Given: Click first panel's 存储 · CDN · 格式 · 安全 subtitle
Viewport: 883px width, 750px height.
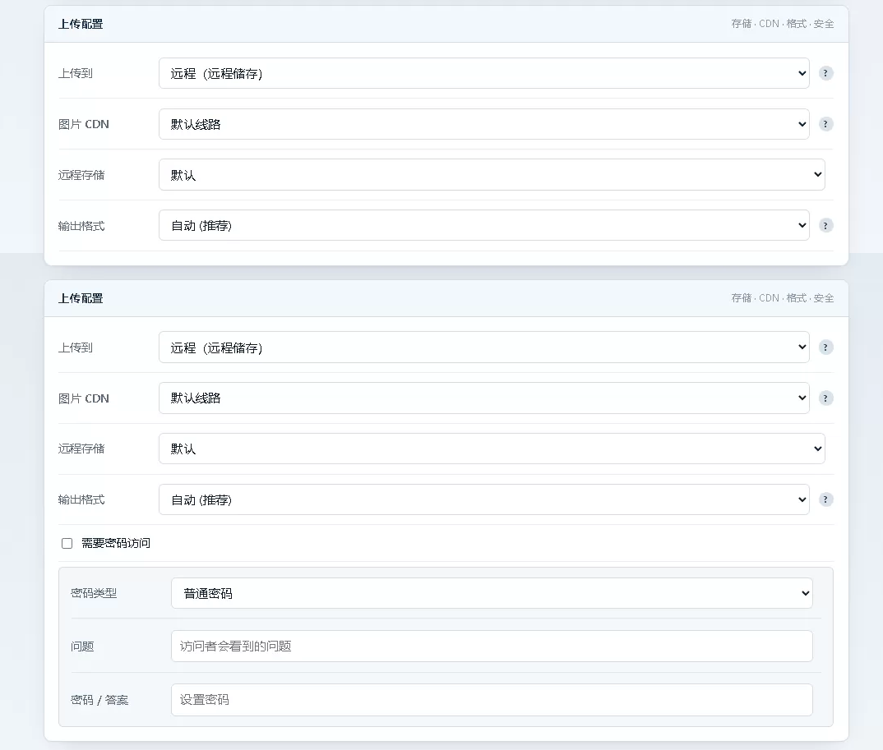Looking at the screenshot, I should coord(782,24).
